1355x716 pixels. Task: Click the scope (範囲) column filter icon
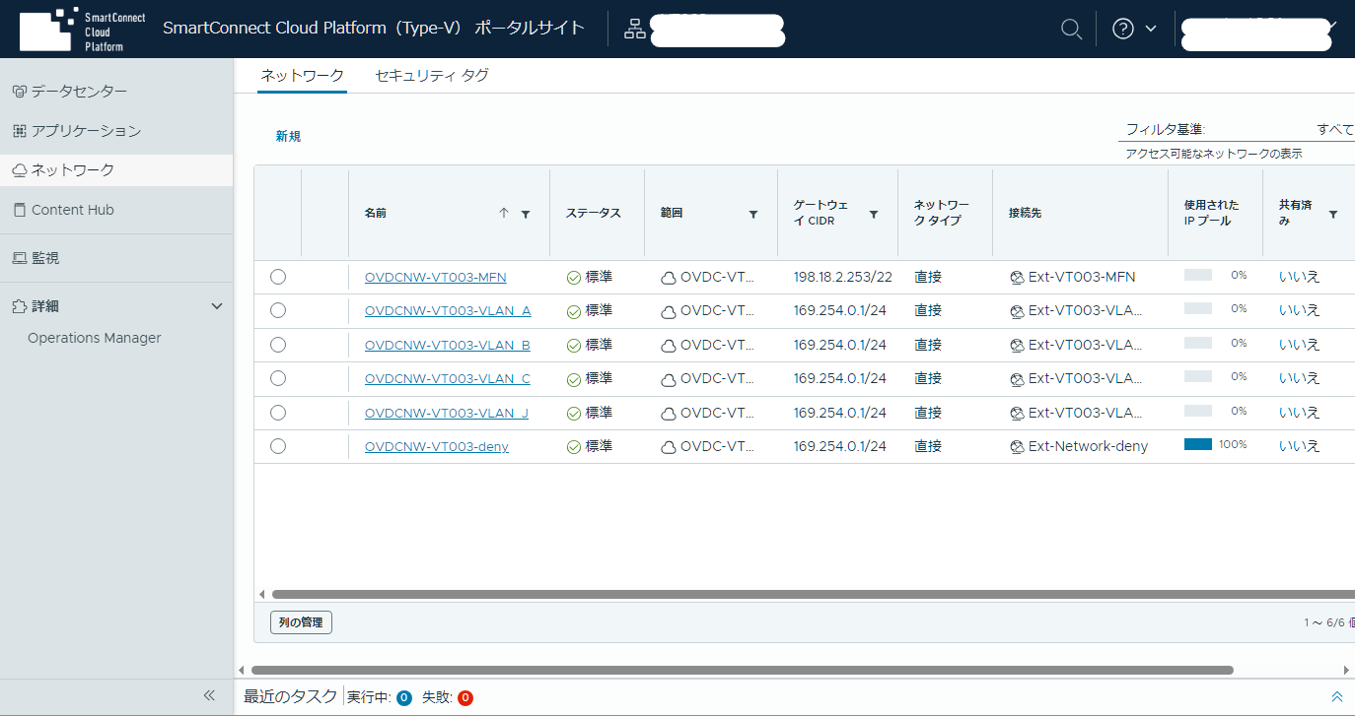click(x=753, y=214)
